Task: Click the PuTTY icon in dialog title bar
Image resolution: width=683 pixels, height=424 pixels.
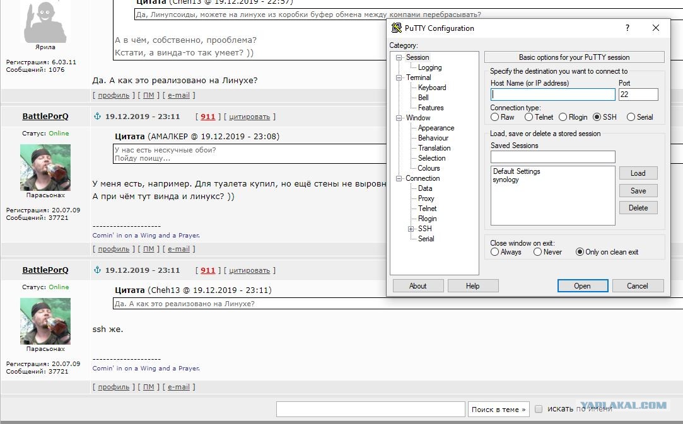Action: click(x=397, y=28)
